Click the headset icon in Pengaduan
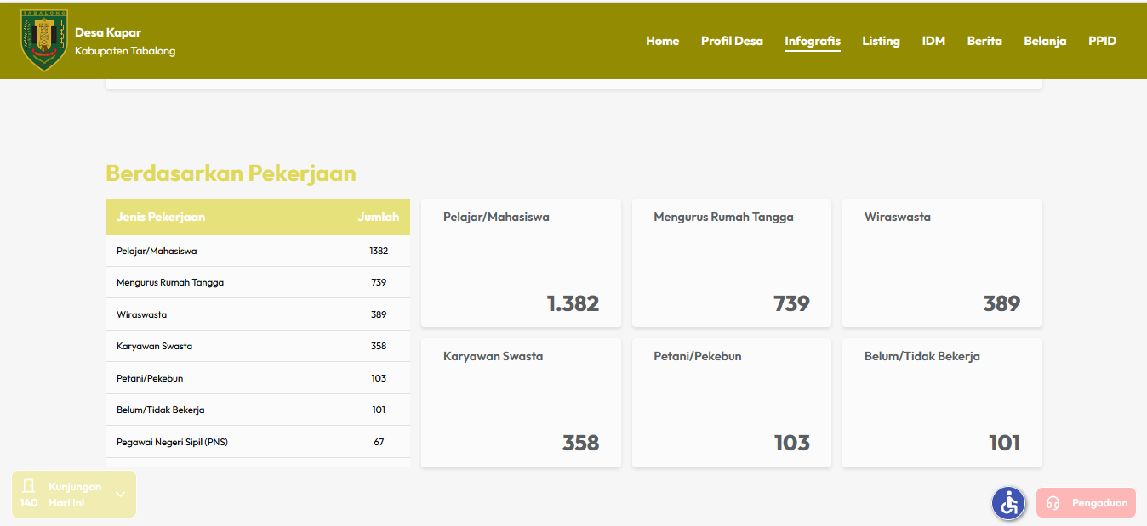 tap(1053, 503)
